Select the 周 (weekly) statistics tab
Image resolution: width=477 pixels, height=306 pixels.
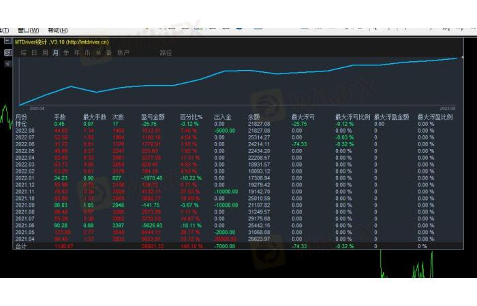pos(45,52)
